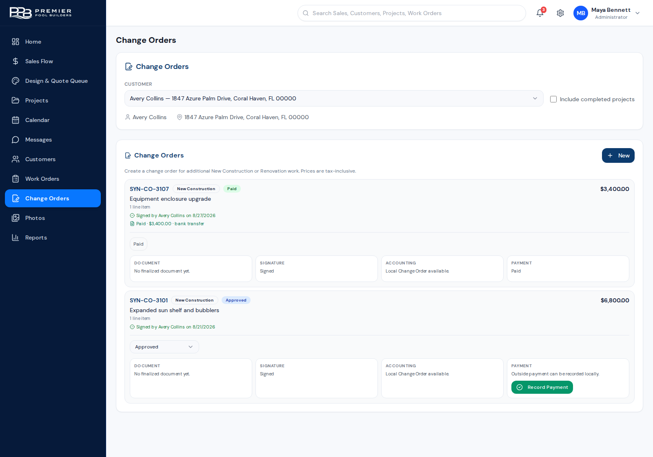The width and height of the screenshot is (653, 457).
Task: Click the customer person icon beside Avery Collins
Action: tap(128, 117)
